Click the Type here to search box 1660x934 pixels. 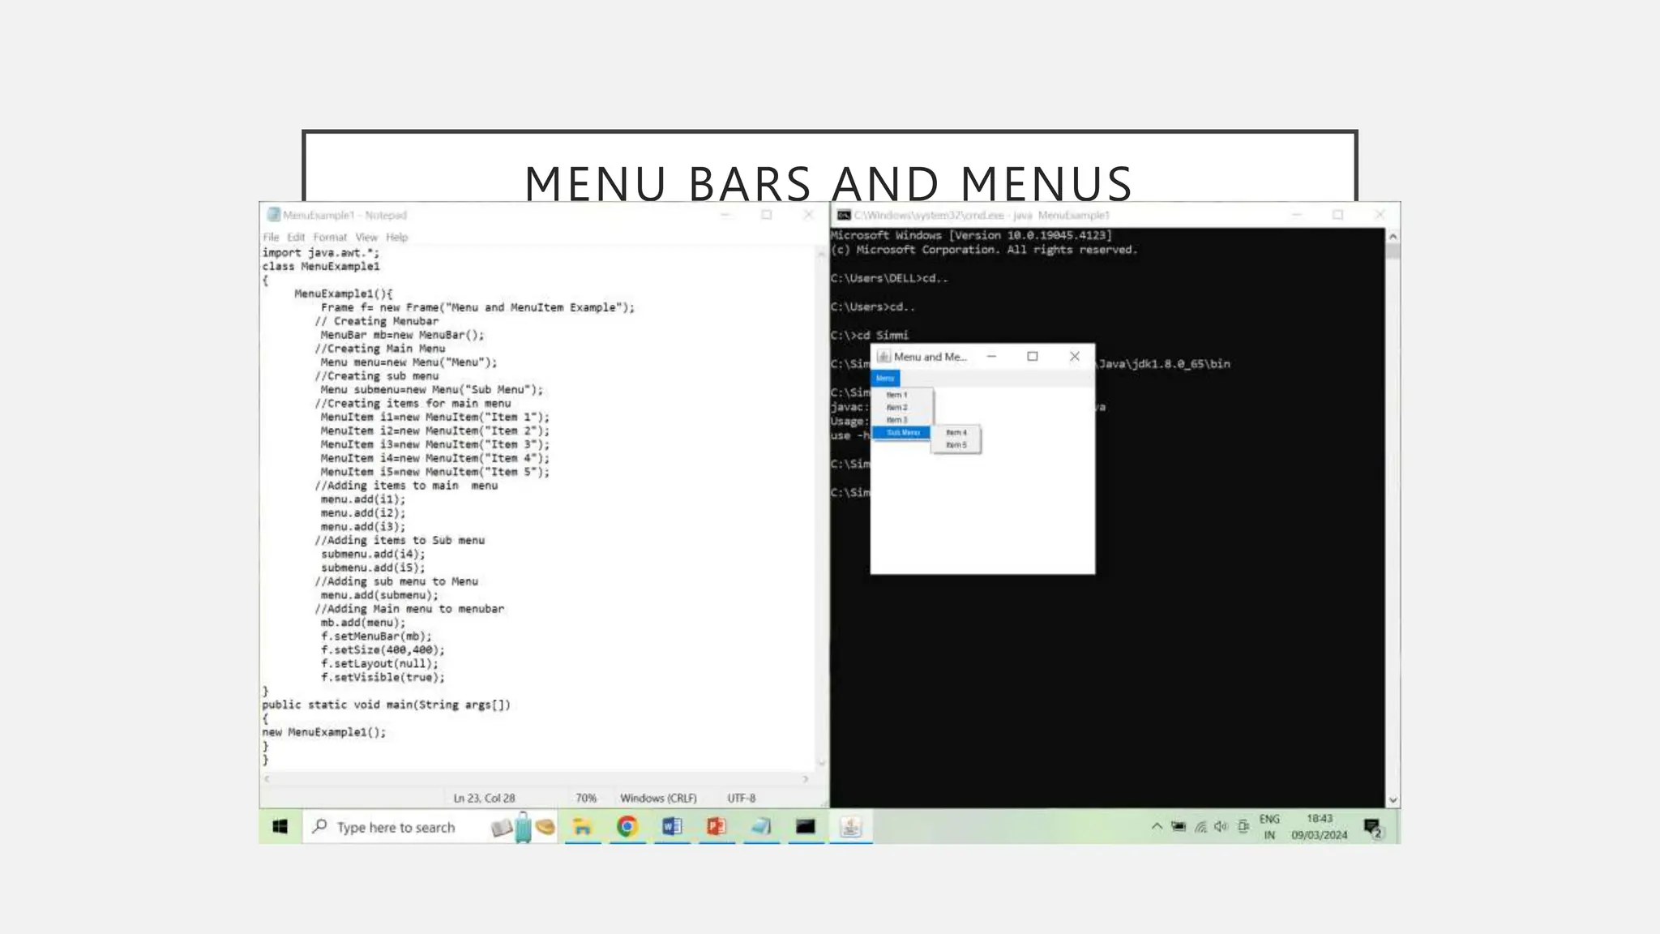click(396, 827)
